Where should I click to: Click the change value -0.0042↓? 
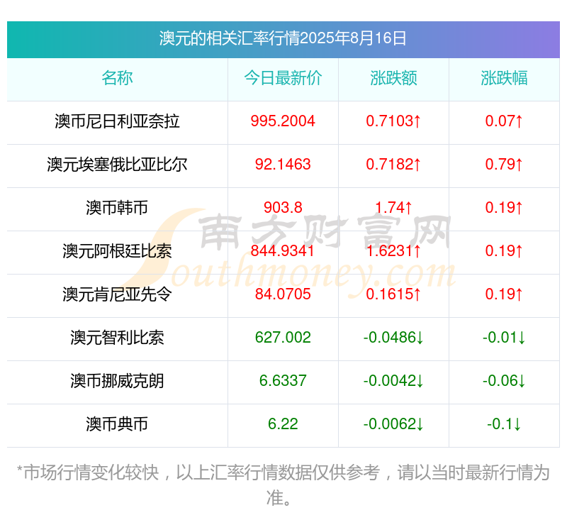pyautogui.click(x=393, y=381)
